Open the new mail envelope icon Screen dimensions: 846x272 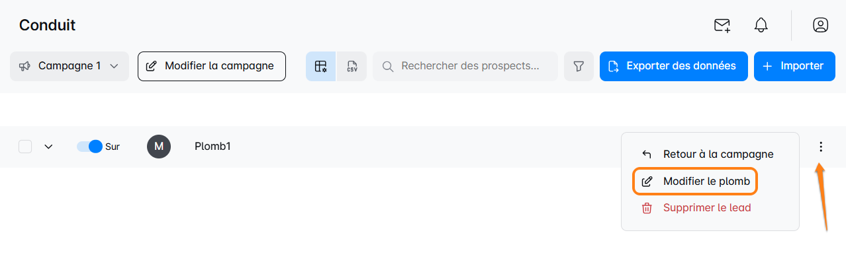click(722, 25)
